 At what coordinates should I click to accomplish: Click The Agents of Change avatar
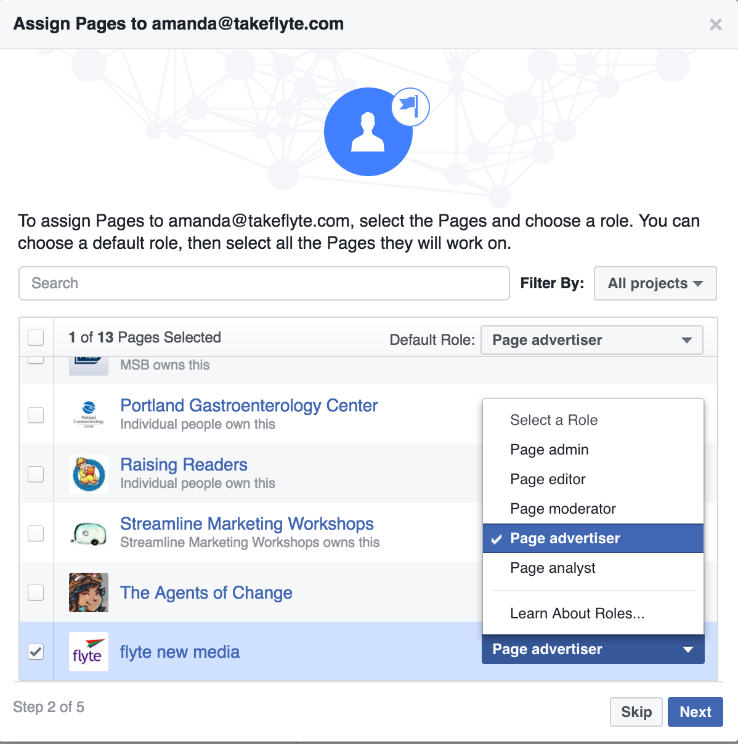89,592
